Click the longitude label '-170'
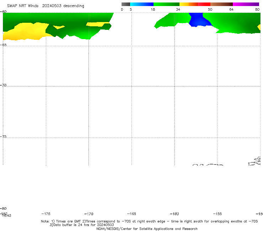This screenshot has width=263, height=231. (89, 214)
